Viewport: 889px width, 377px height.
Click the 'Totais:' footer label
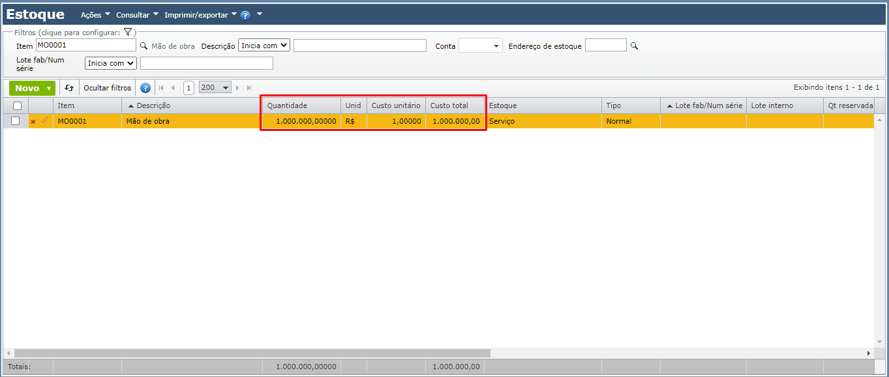[19, 367]
